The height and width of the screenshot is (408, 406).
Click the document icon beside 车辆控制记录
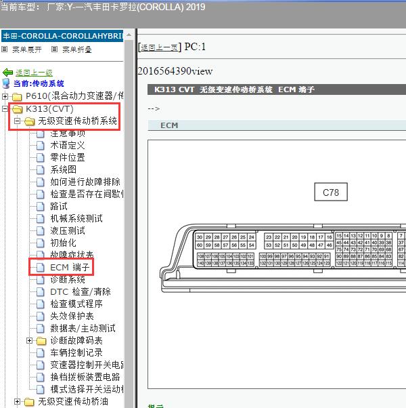[x=41, y=353]
